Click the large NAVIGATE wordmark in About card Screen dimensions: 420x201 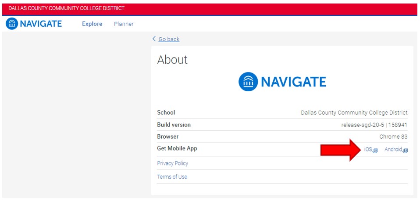click(x=293, y=82)
